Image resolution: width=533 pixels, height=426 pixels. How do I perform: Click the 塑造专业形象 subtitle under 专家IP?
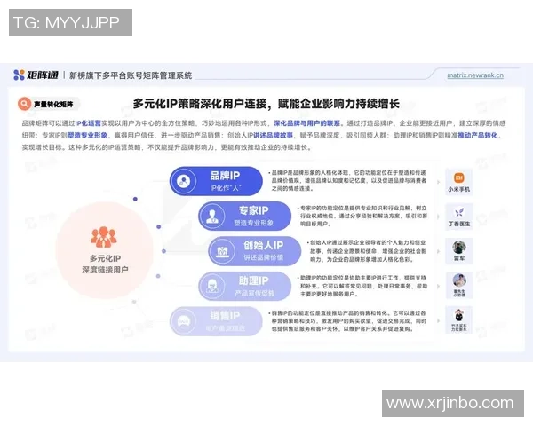tap(253, 223)
